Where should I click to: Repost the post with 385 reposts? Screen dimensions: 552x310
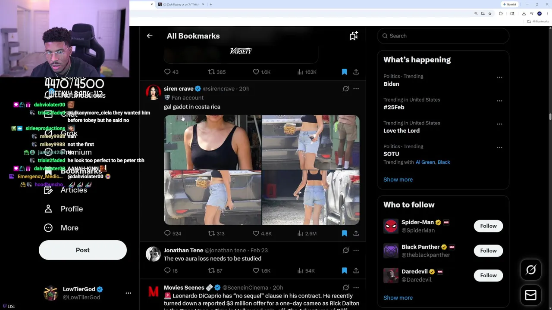(x=217, y=72)
